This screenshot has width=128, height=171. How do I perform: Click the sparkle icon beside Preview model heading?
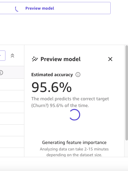[35, 59]
